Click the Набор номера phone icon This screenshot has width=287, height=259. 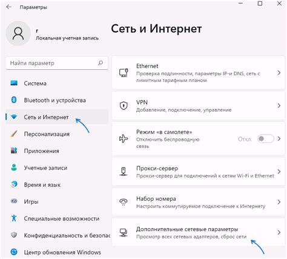[124, 202]
